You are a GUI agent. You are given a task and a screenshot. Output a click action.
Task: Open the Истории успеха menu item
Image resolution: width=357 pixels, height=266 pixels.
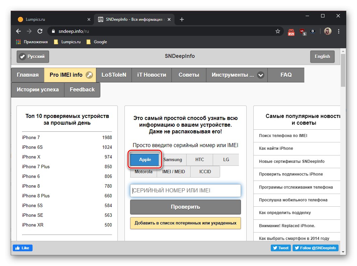tap(38, 89)
